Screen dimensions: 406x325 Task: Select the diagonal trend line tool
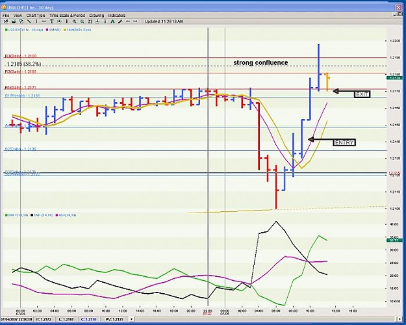(29, 21)
